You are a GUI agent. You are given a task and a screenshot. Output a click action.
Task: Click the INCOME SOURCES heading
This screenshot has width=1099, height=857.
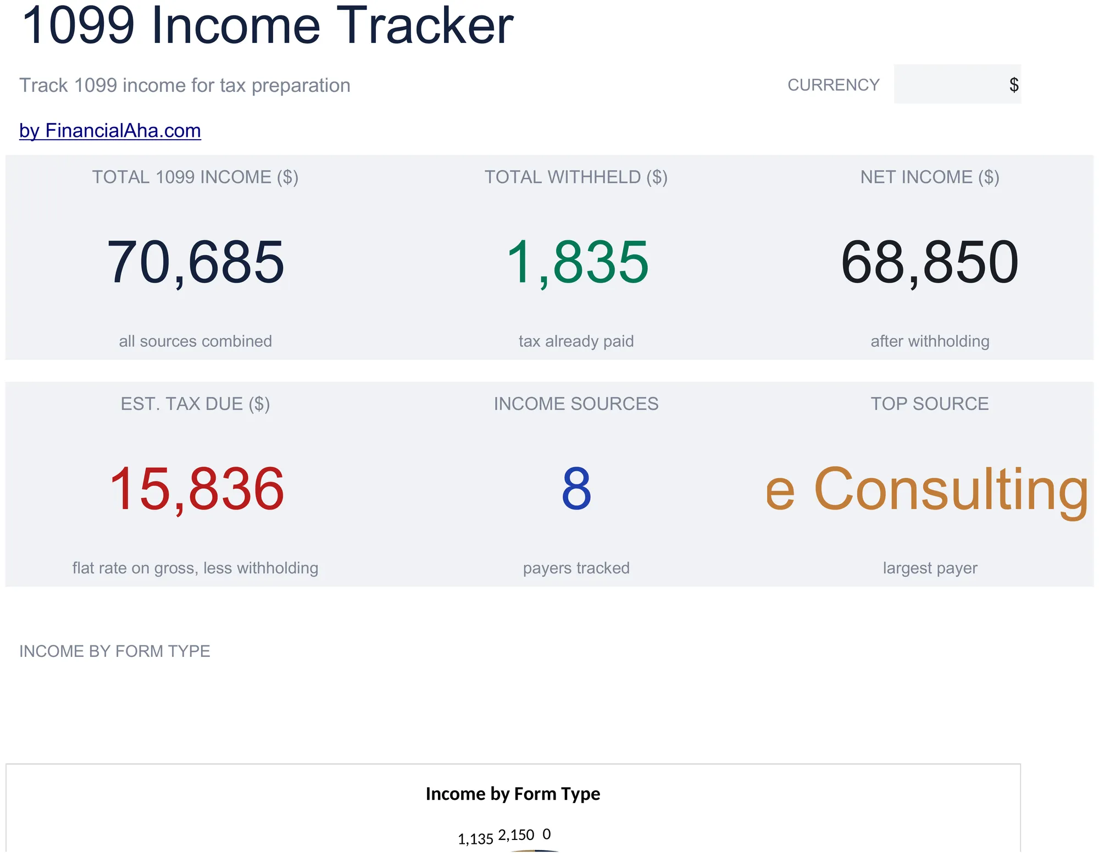(576, 404)
